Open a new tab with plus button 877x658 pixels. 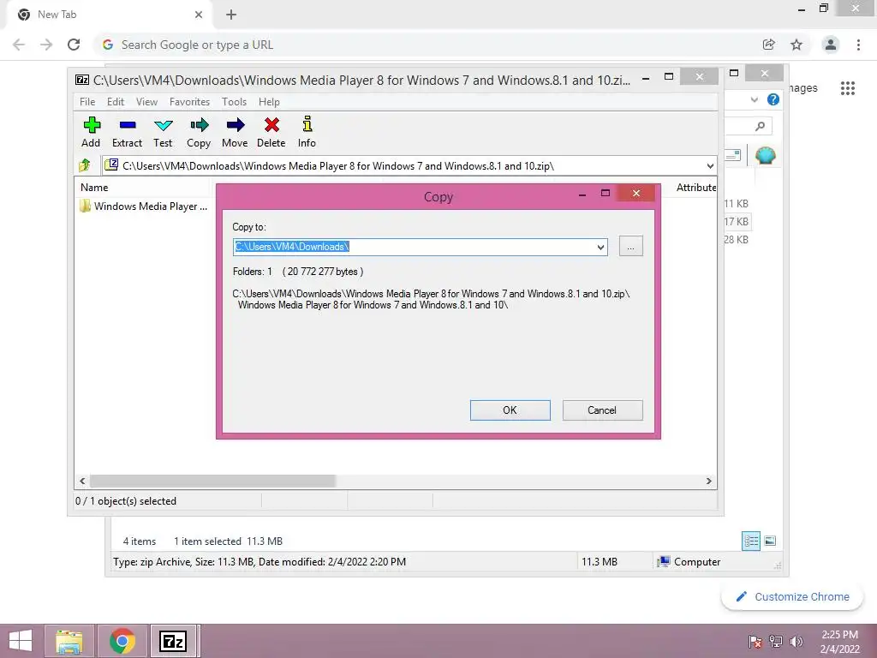coord(231,15)
